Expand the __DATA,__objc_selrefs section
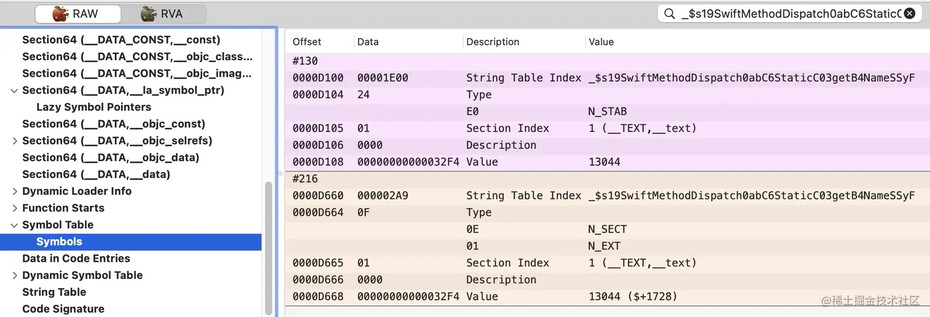The width and height of the screenshot is (930, 317). click(14, 141)
